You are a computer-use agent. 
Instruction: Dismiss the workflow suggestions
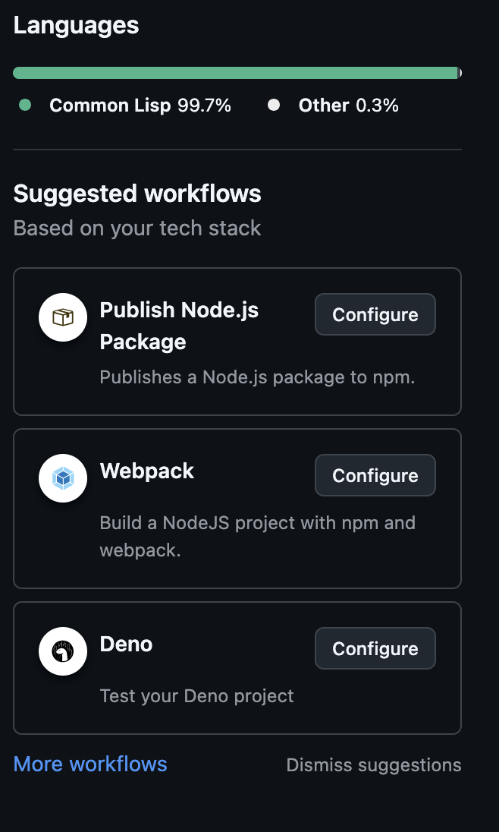373,764
